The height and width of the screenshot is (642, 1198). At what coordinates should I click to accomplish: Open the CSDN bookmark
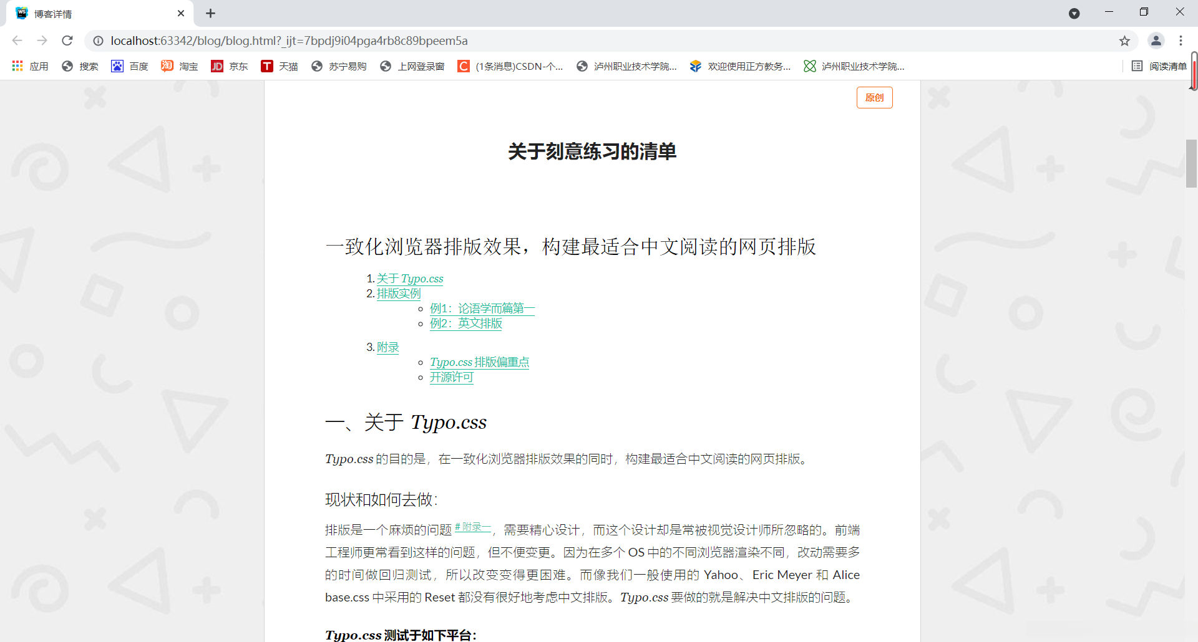[510, 66]
